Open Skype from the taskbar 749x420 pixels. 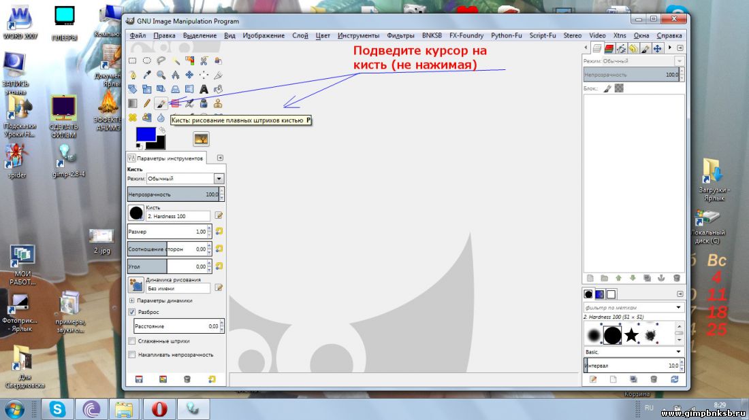click(57, 409)
